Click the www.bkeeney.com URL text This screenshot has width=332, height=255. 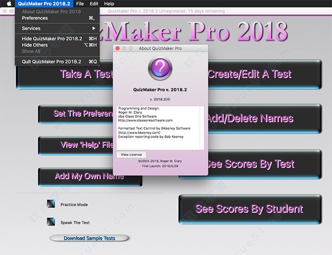pos(139,133)
